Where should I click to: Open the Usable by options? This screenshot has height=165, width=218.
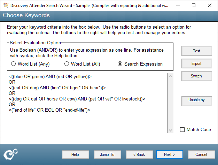click(196, 100)
